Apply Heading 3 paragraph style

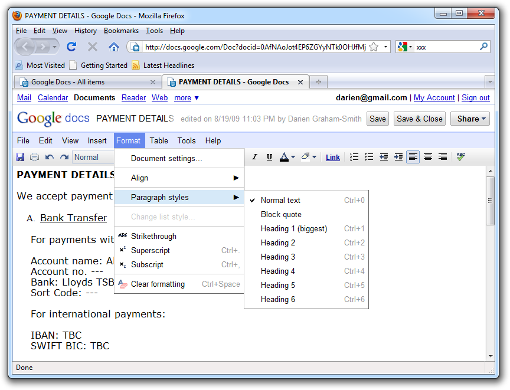[x=306, y=257]
